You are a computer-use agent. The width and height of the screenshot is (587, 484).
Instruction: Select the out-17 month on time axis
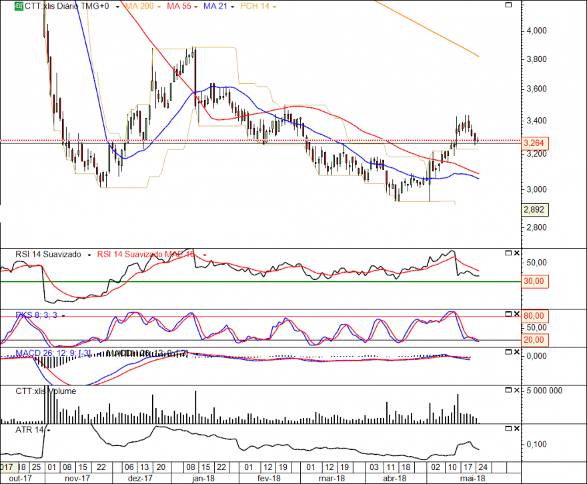[21, 479]
